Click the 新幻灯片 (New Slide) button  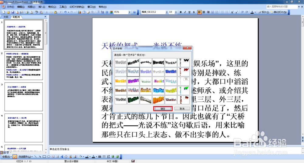[278, 12]
